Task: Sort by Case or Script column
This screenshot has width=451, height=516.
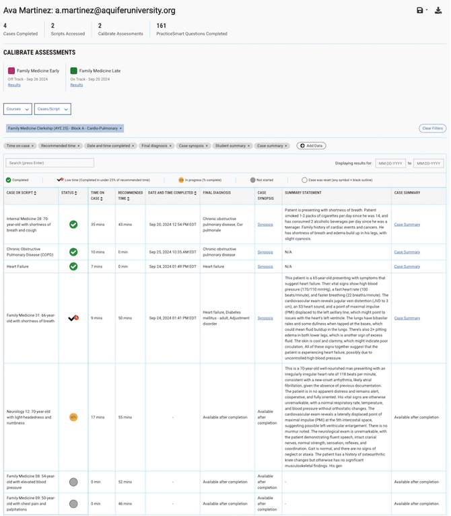Action: (x=36, y=193)
